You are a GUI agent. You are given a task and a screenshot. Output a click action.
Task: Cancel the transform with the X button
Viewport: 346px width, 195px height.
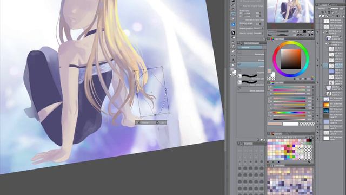(139, 122)
